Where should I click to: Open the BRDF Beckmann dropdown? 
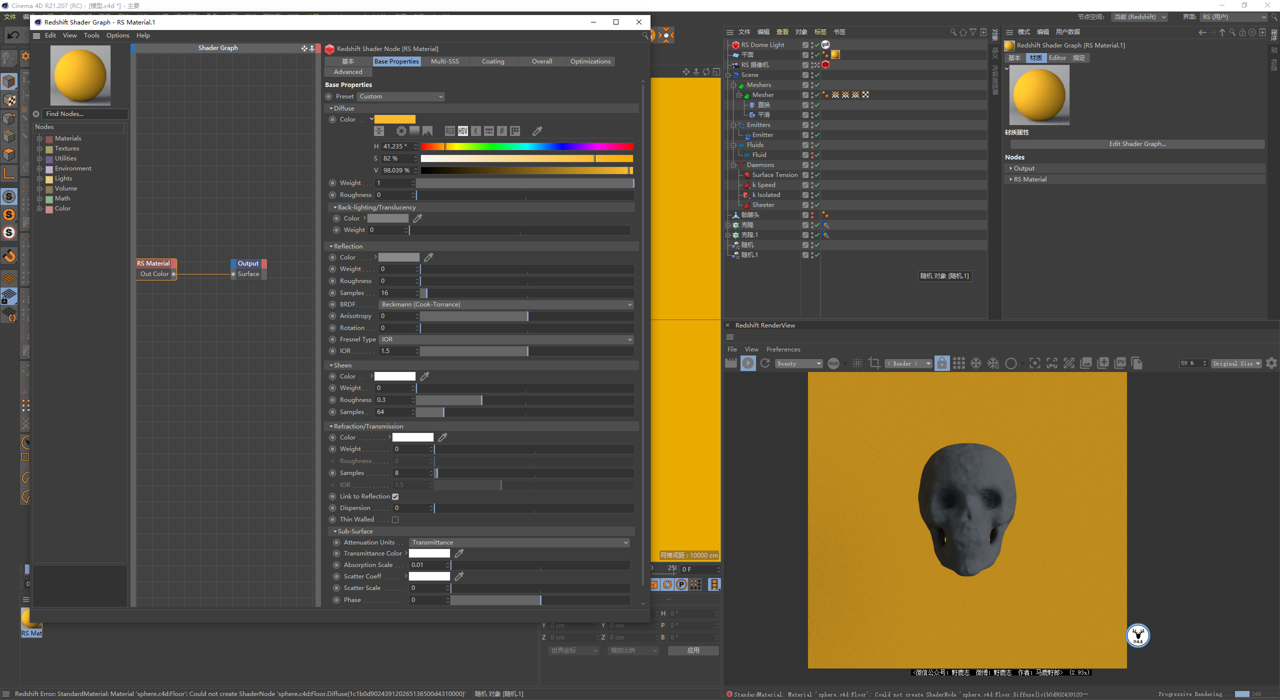[506, 304]
